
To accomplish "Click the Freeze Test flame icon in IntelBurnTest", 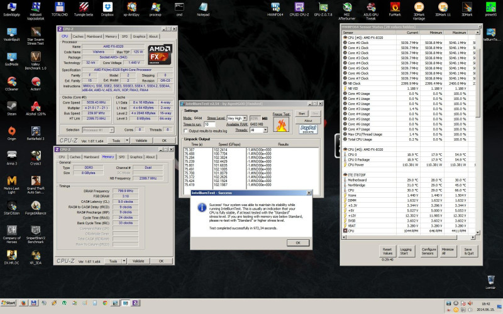I will coord(281,124).
